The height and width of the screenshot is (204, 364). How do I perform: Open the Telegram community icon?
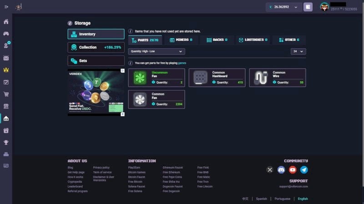tap(304, 169)
